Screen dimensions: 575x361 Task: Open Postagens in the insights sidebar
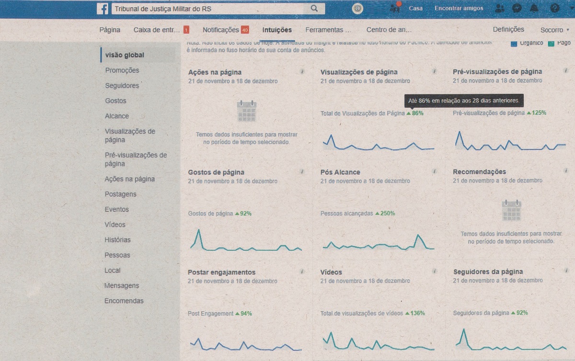120,194
